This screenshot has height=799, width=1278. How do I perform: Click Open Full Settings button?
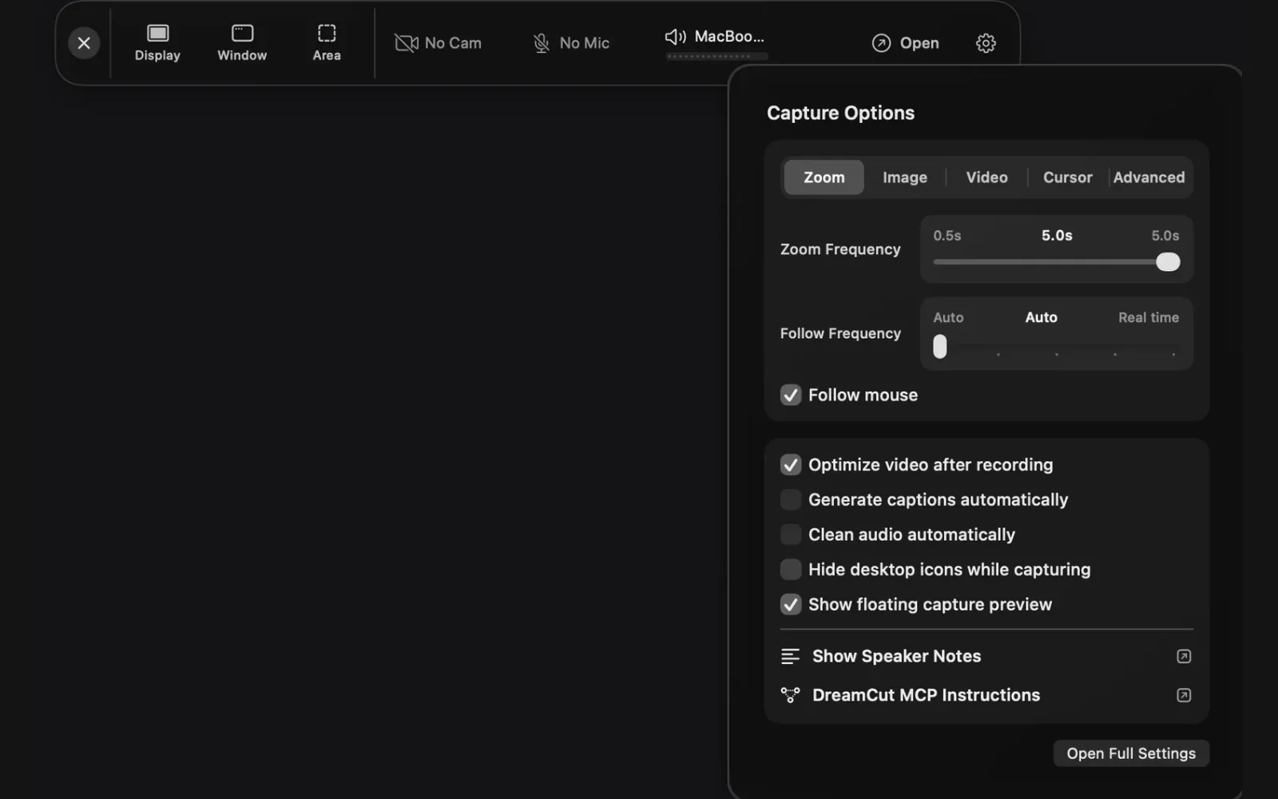(x=1131, y=753)
